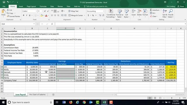Switch to the Page Layout tab
This screenshot has height=105, width=187.
pyautogui.click(x=31, y=6)
